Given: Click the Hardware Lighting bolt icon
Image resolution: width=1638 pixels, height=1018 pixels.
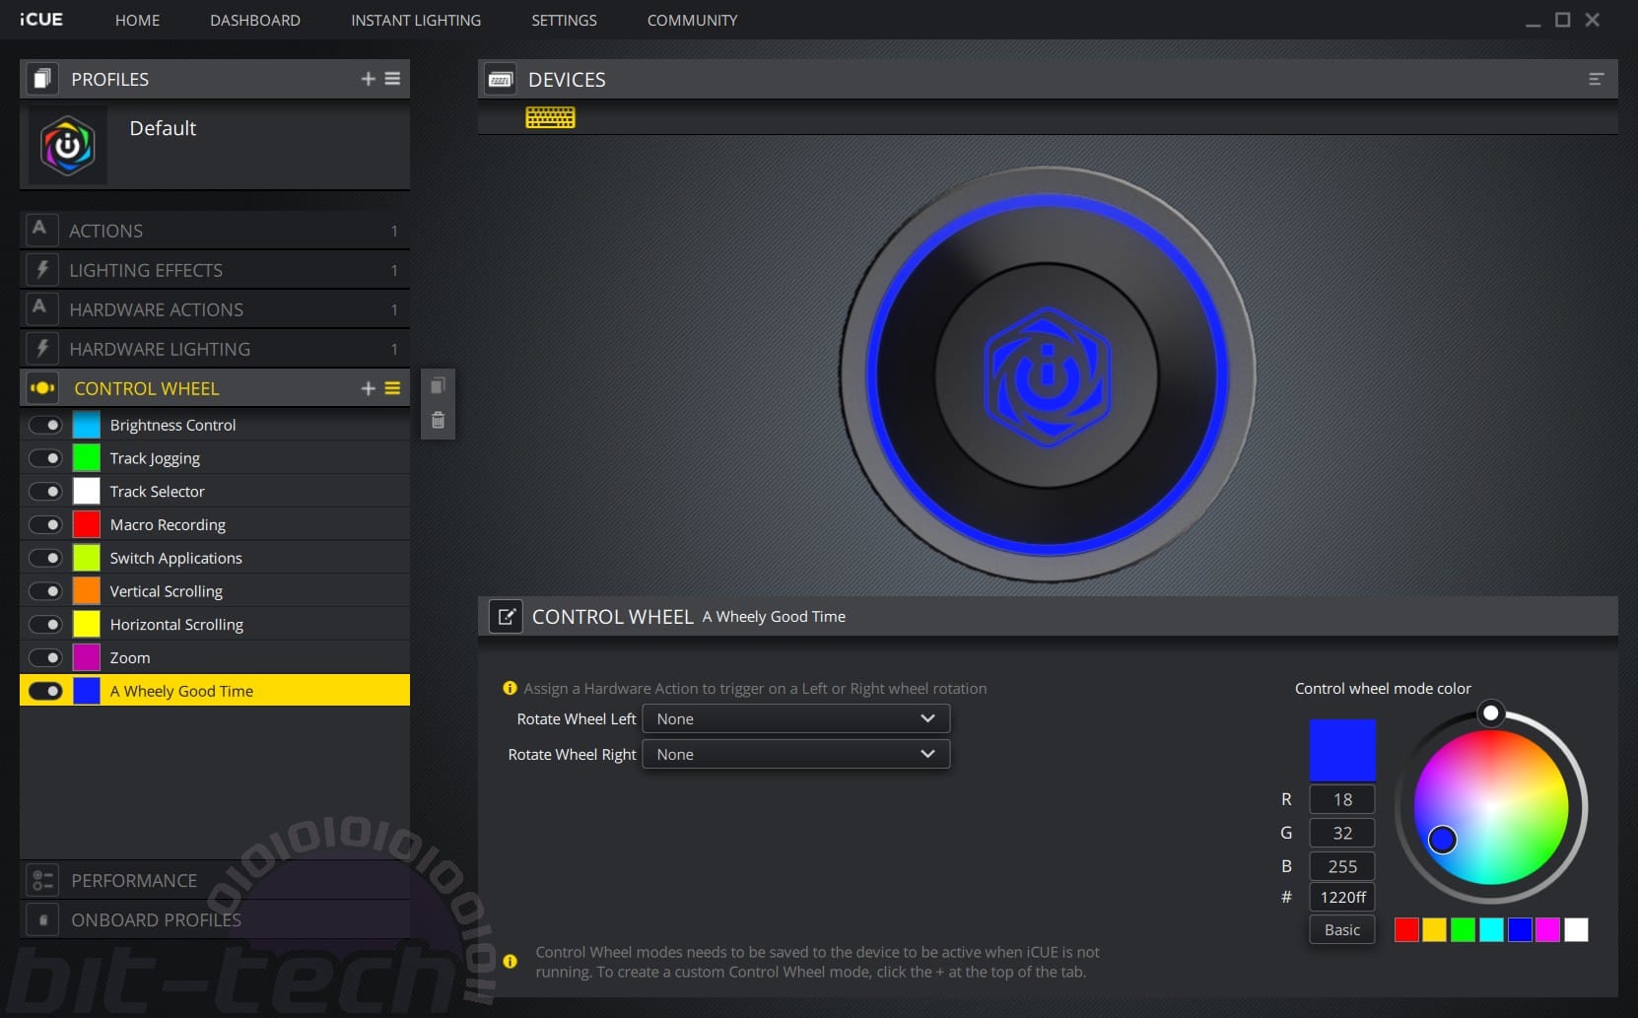Looking at the screenshot, I should 41,348.
